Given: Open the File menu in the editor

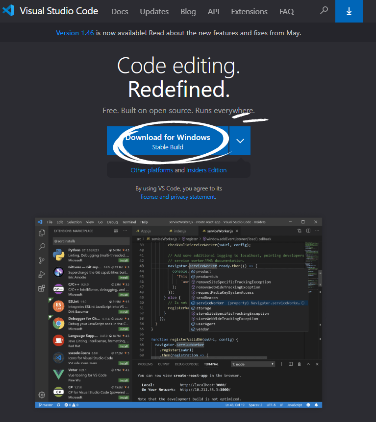Looking at the screenshot, I should (x=50, y=222).
